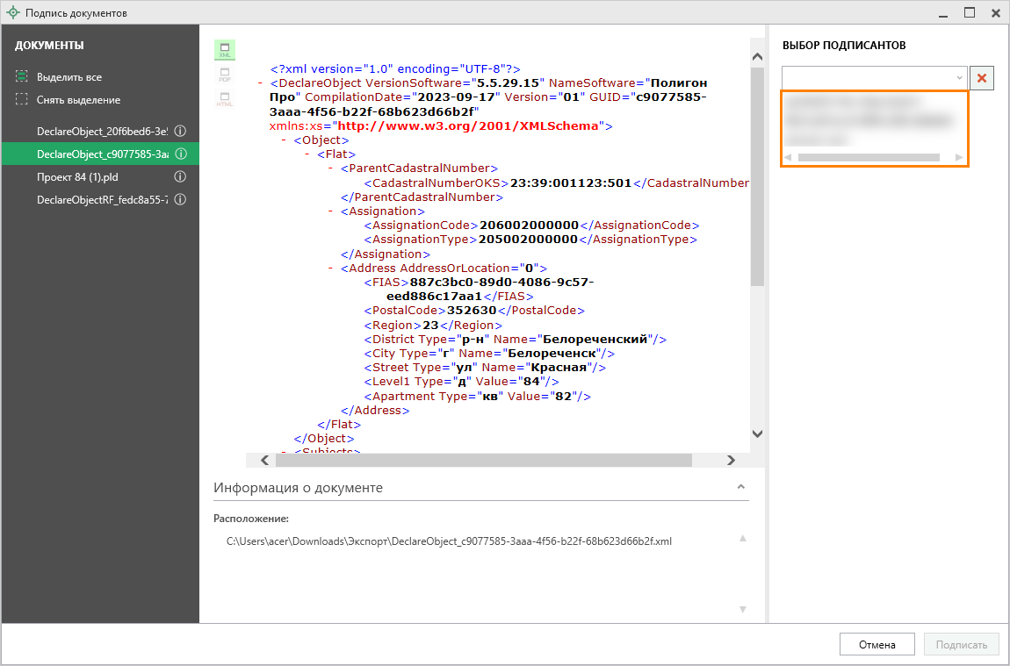Collapse the Address XML node

point(330,268)
